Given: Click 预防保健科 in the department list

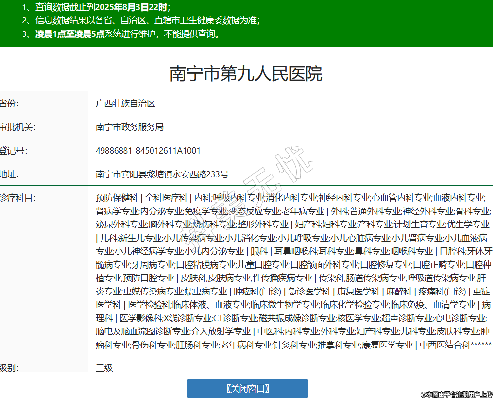Looking at the screenshot, I should click(x=117, y=198).
